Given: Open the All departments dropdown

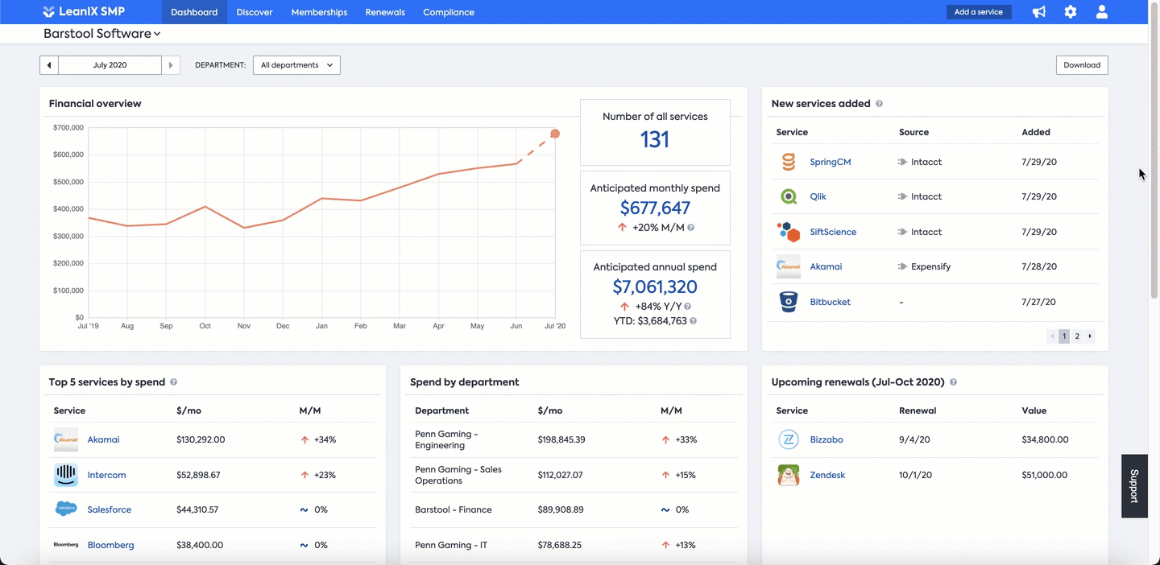Looking at the screenshot, I should [296, 65].
